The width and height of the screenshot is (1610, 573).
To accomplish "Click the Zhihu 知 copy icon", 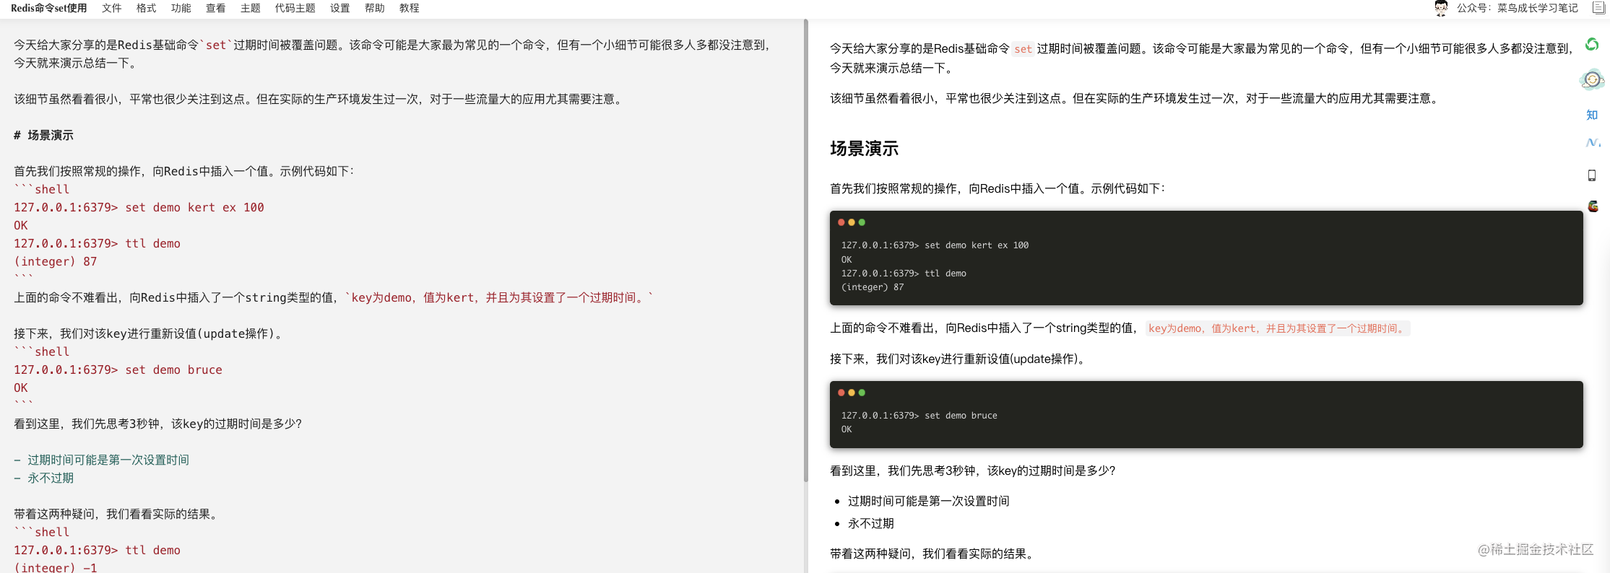I will pyautogui.click(x=1591, y=115).
